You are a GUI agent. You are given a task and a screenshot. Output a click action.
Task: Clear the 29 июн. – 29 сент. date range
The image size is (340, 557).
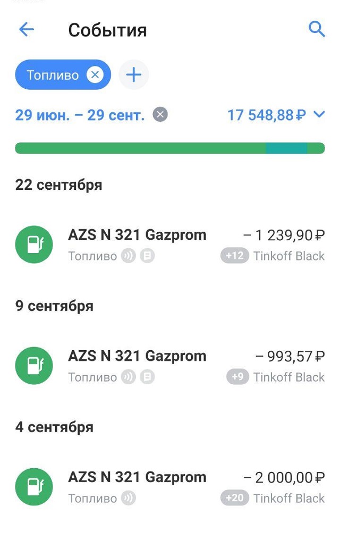pos(160,115)
